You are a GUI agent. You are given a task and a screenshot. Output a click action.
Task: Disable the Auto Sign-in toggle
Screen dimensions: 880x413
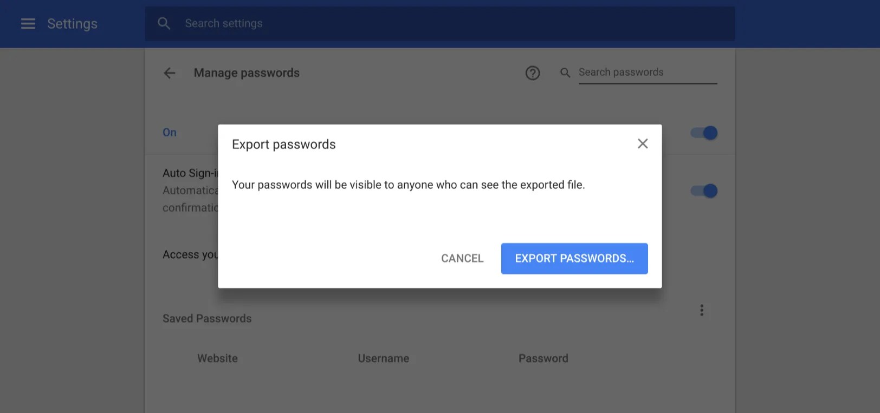pyautogui.click(x=703, y=191)
